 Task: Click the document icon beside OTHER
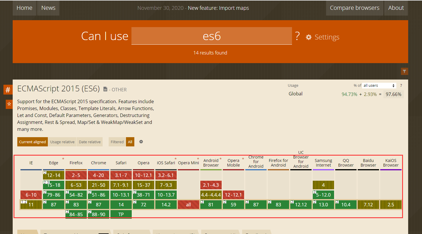(105, 89)
